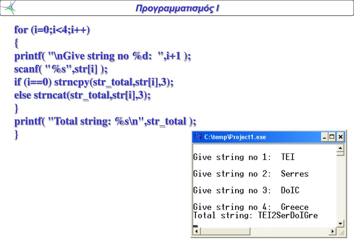Image resolution: width=354 pixels, height=245 pixels.
Task: Click console line 'Give string no 2: Serres'
Action: pos(251,174)
